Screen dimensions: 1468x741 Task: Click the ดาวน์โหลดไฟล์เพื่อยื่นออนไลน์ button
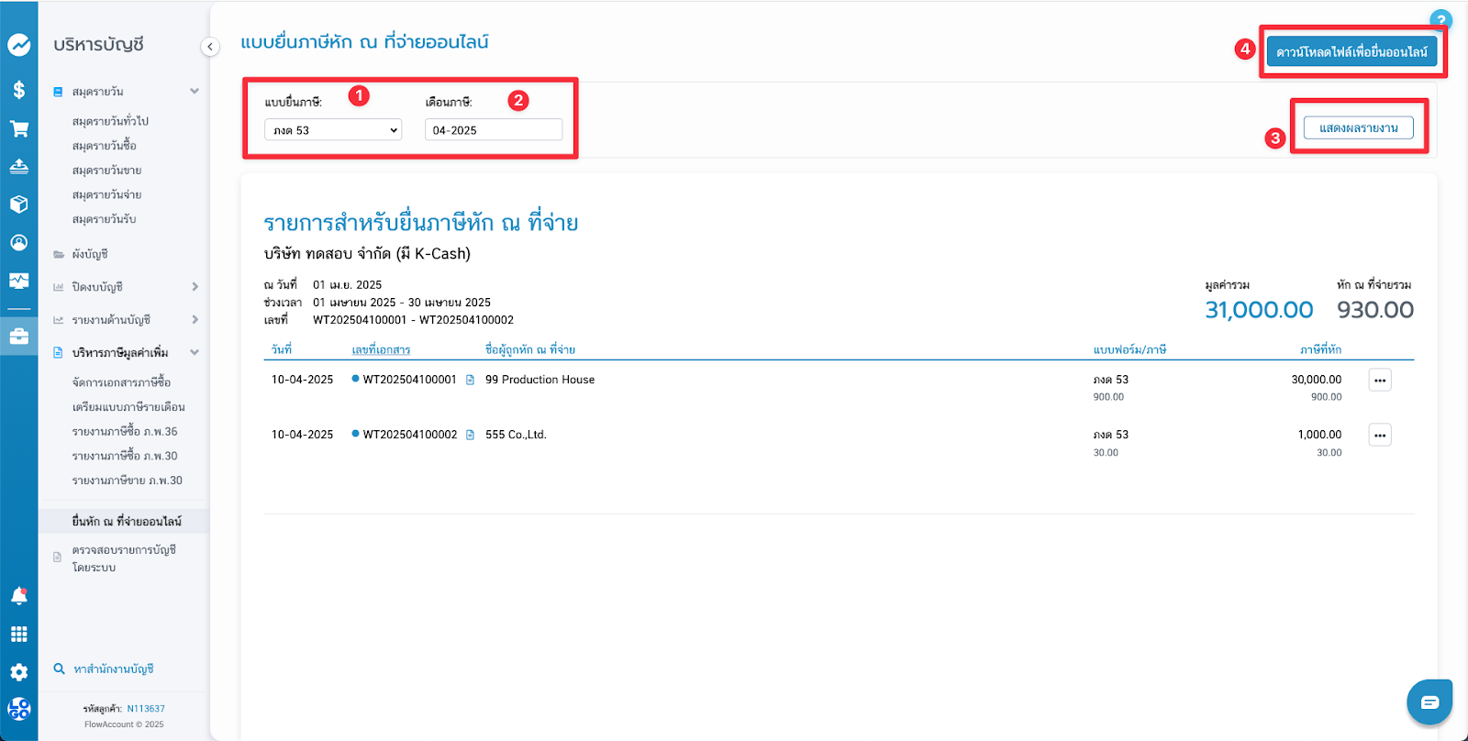(1351, 52)
